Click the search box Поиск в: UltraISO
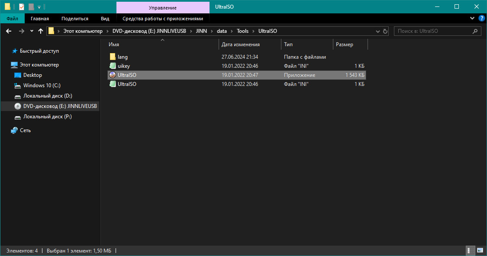487x256 pixels. coord(433,31)
